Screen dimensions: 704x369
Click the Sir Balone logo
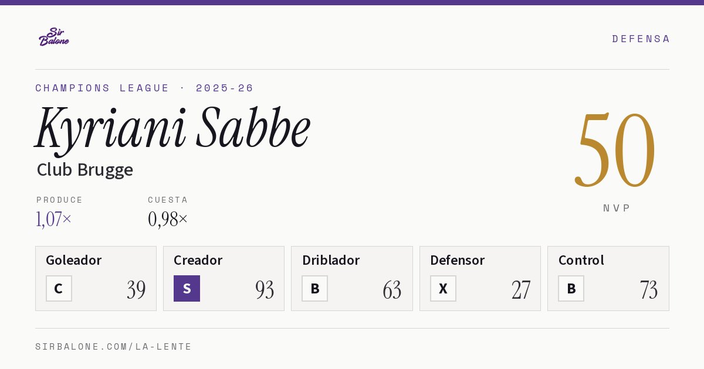pos(54,37)
